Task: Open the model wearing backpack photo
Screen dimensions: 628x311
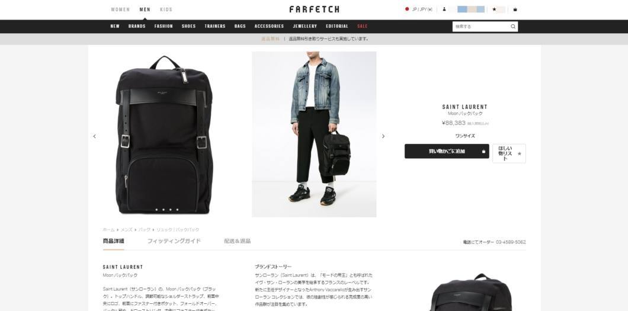Action: tap(314, 134)
